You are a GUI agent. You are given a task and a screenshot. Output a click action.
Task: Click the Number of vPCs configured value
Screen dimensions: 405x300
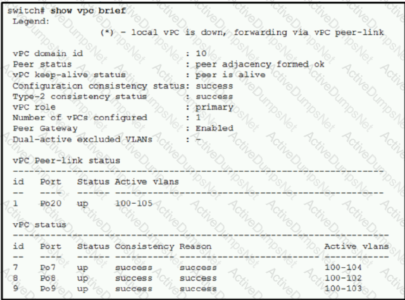tap(198, 118)
